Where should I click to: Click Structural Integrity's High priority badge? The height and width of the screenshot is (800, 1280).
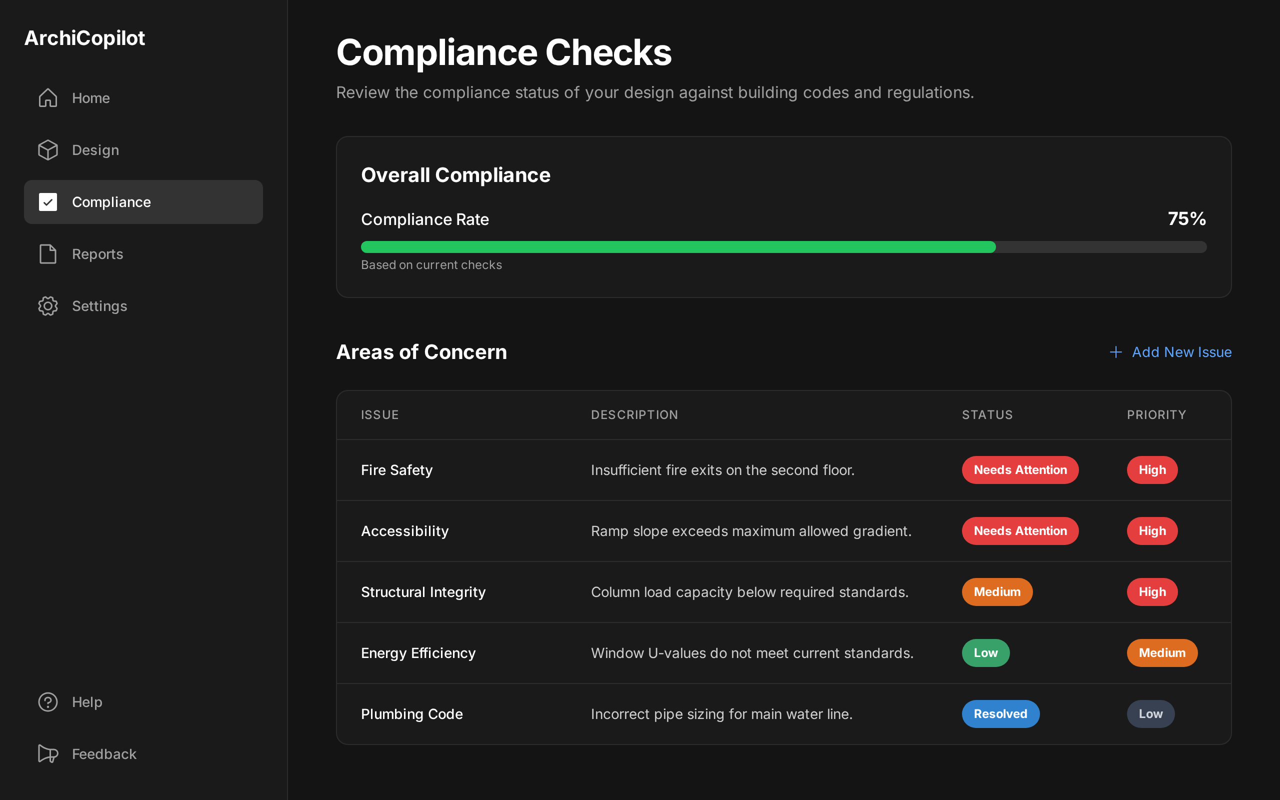pyautogui.click(x=1152, y=592)
